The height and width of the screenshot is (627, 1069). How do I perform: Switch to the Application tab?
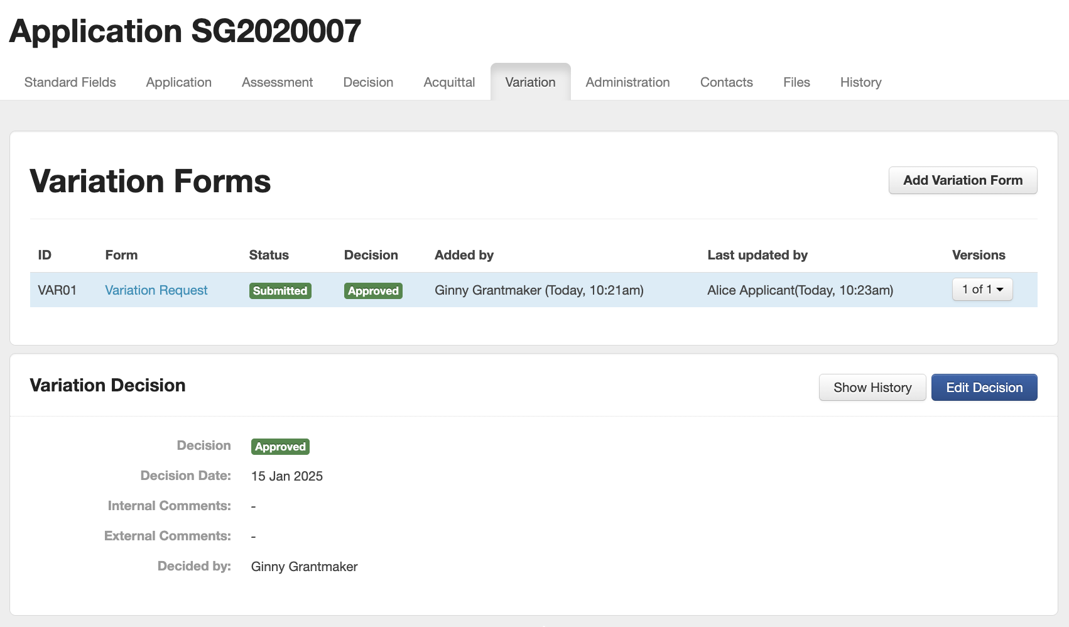tap(178, 82)
